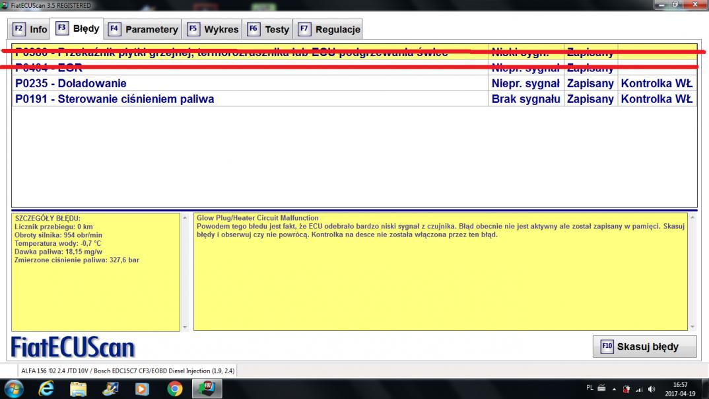Select P0191 - Sterowanie ciśnieniem paliwa error

point(355,99)
